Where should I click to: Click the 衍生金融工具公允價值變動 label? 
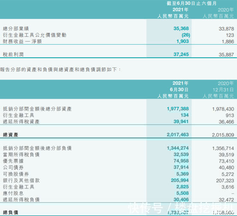click(x=35, y=35)
